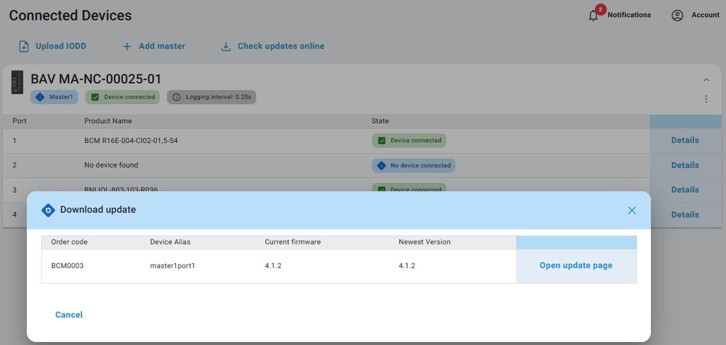Click the notifications bell icon
Viewport: 726px width, 345px height.
click(593, 16)
